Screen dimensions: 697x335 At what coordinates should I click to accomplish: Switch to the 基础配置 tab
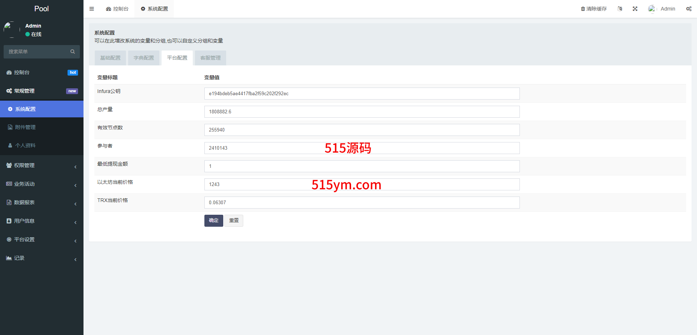110,58
